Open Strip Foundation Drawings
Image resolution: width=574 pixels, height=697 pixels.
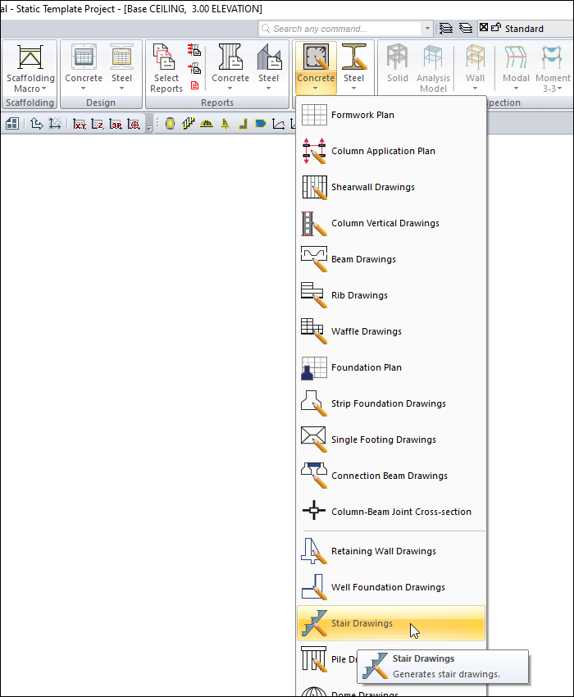391,403
